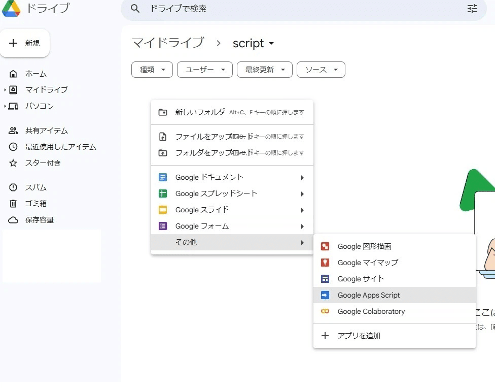Click the Apps Script arrow icon
The width and height of the screenshot is (495, 388).
(x=325, y=295)
